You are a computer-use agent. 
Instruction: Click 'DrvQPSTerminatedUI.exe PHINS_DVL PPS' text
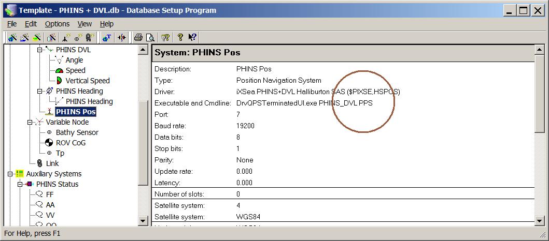(x=304, y=103)
